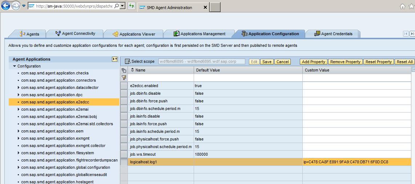
Task: Select the job.iisinfo.disable row selector
Action: click(124, 116)
